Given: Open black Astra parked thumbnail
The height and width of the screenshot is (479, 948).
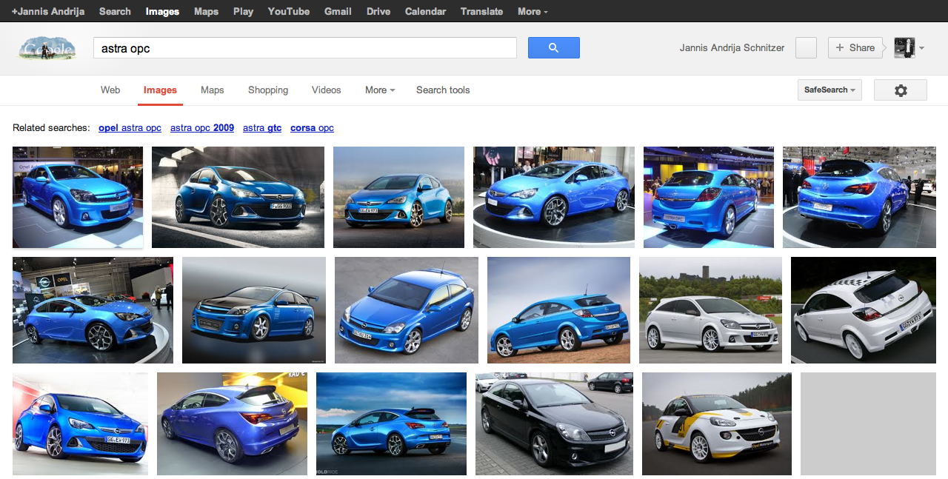Looking at the screenshot, I should coord(554,423).
